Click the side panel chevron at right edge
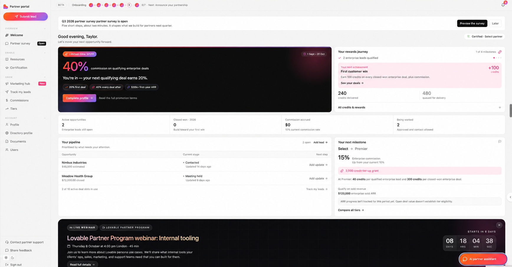This screenshot has width=512, height=267. pyautogui.click(x=510, y=197)
